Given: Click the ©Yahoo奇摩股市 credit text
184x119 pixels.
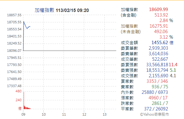Looking at the screenshot, I should pyautogui.click(x=155, y=114).
